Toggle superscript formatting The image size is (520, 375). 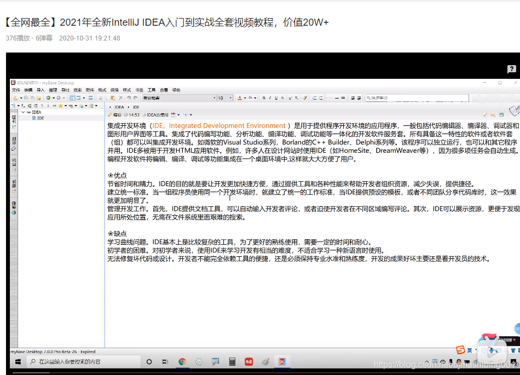click(290, 98)
